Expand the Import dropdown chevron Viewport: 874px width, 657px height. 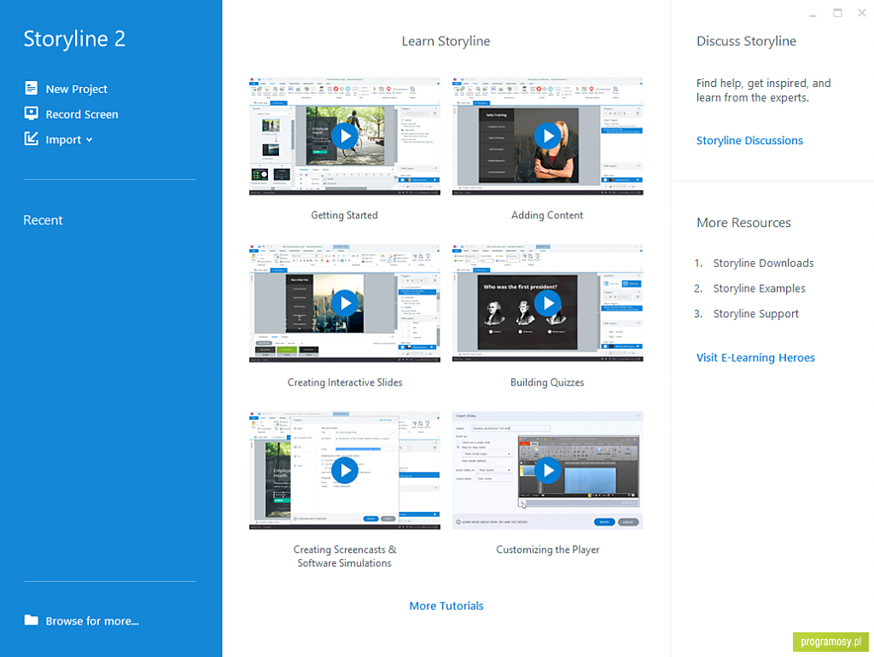89,140
